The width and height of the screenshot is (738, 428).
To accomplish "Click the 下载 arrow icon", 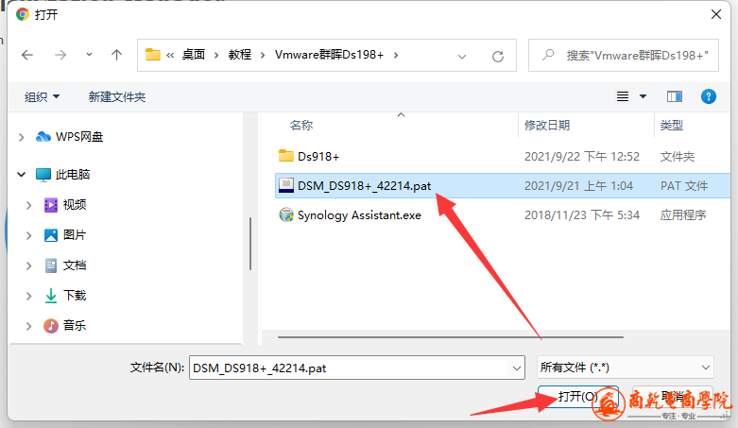I will click(x=51, y=296).
